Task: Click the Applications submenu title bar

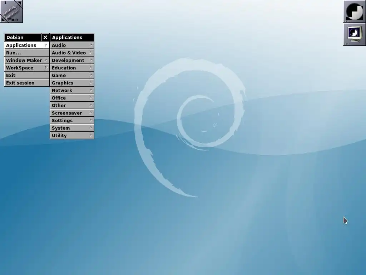Action: tap(72, 37)
